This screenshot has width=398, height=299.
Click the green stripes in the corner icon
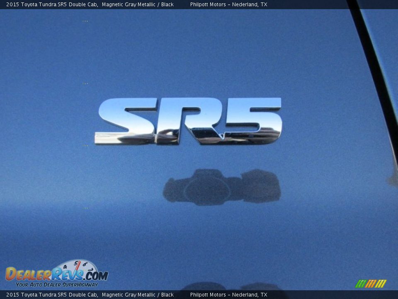pyautogui.click(x=360, y=284)
